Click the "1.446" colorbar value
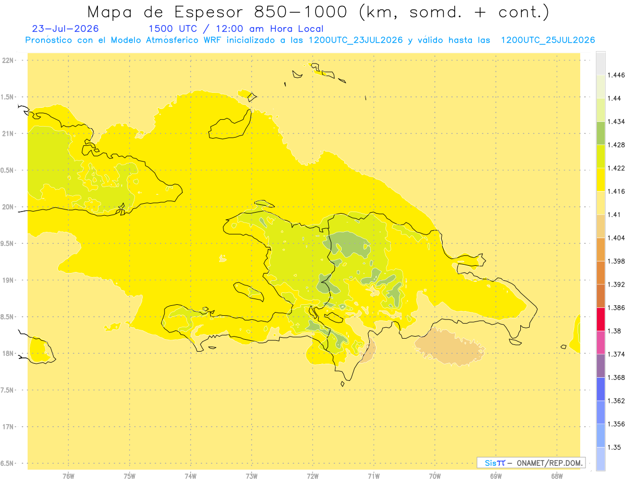The width and height of the screenshot is (625, 483). [x=616, y=75]
